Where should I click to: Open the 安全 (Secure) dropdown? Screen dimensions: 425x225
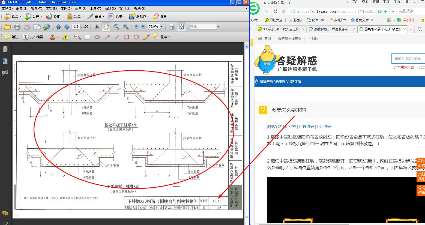[x=75, y=16]
